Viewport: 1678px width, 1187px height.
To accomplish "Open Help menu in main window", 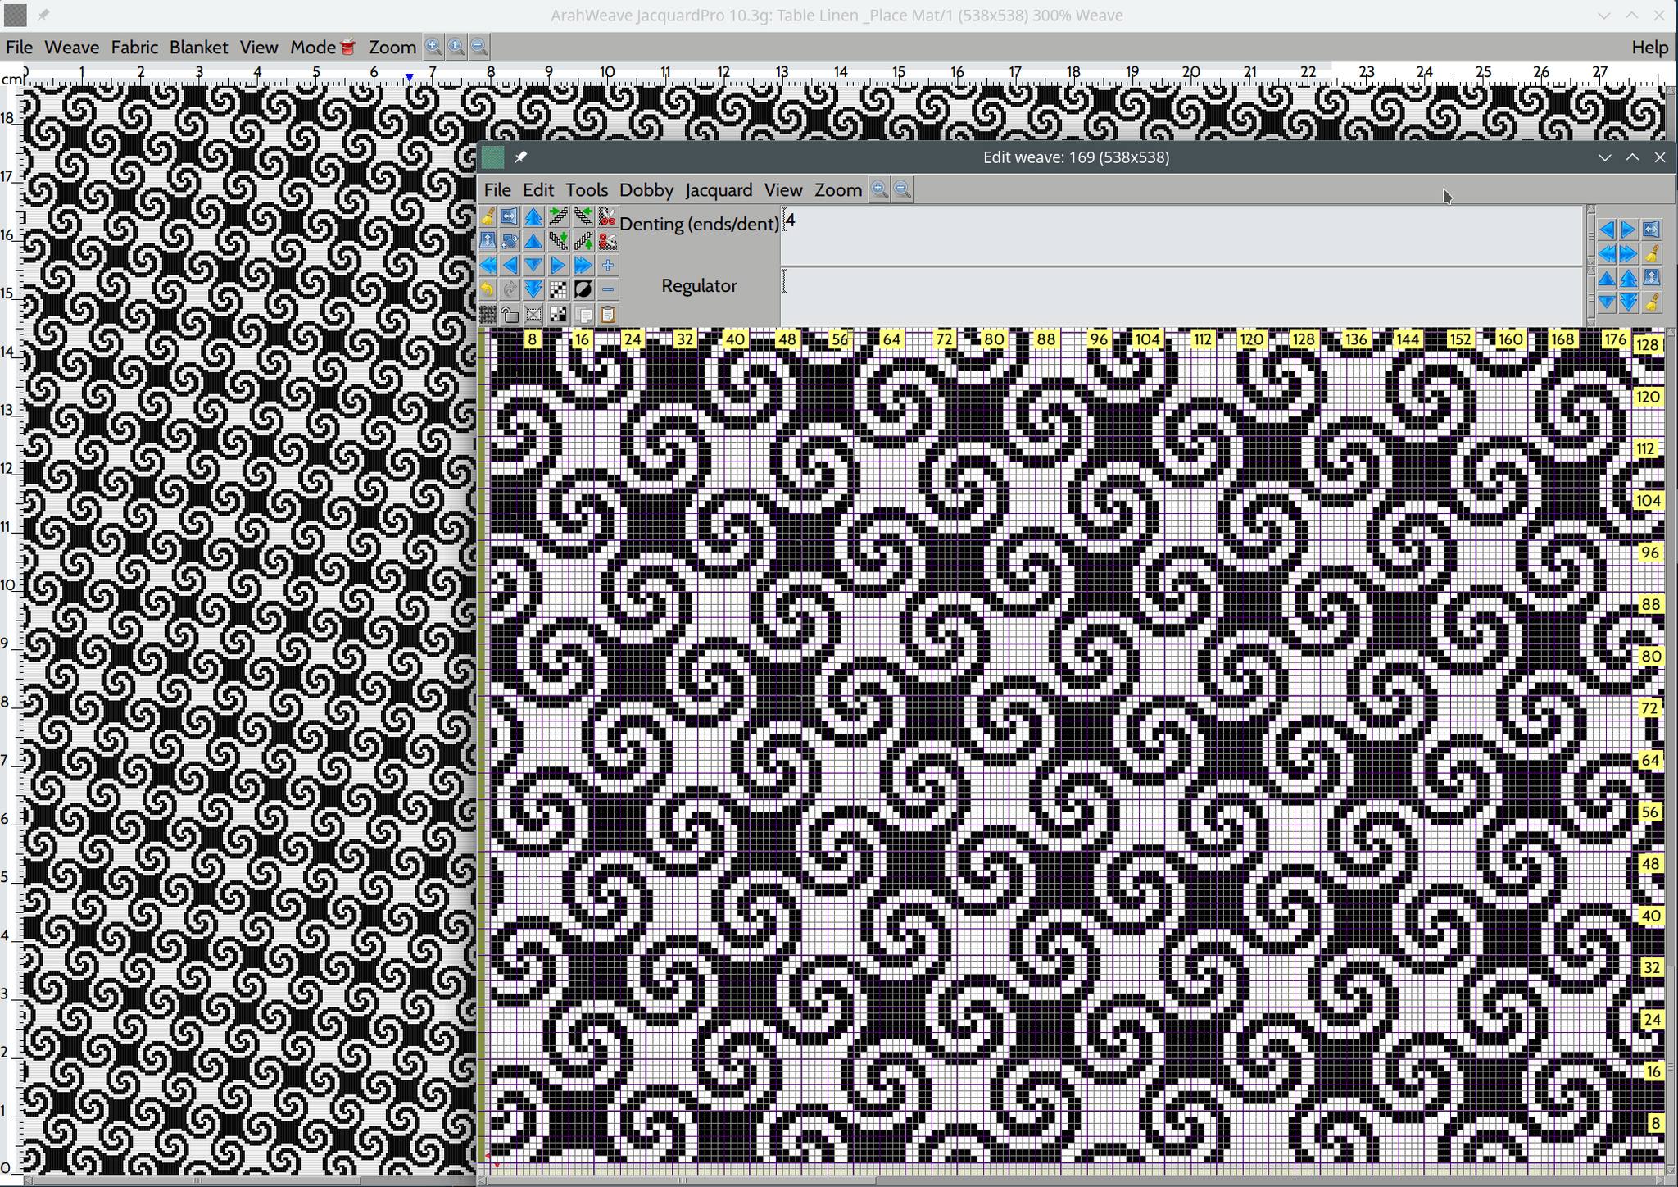I will click(x=1649, y=47).
